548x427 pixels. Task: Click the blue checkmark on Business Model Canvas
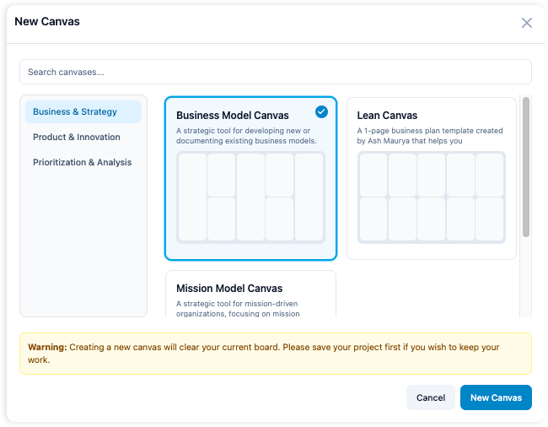pyautogui.click(x=321, y=111)
